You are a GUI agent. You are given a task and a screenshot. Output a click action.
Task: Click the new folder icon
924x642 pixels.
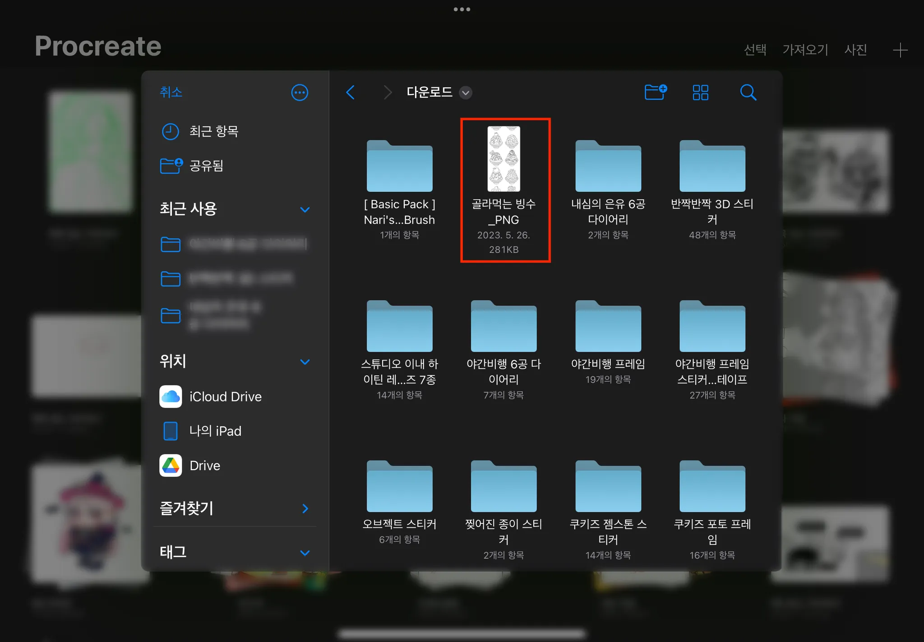tap(656, 92)
